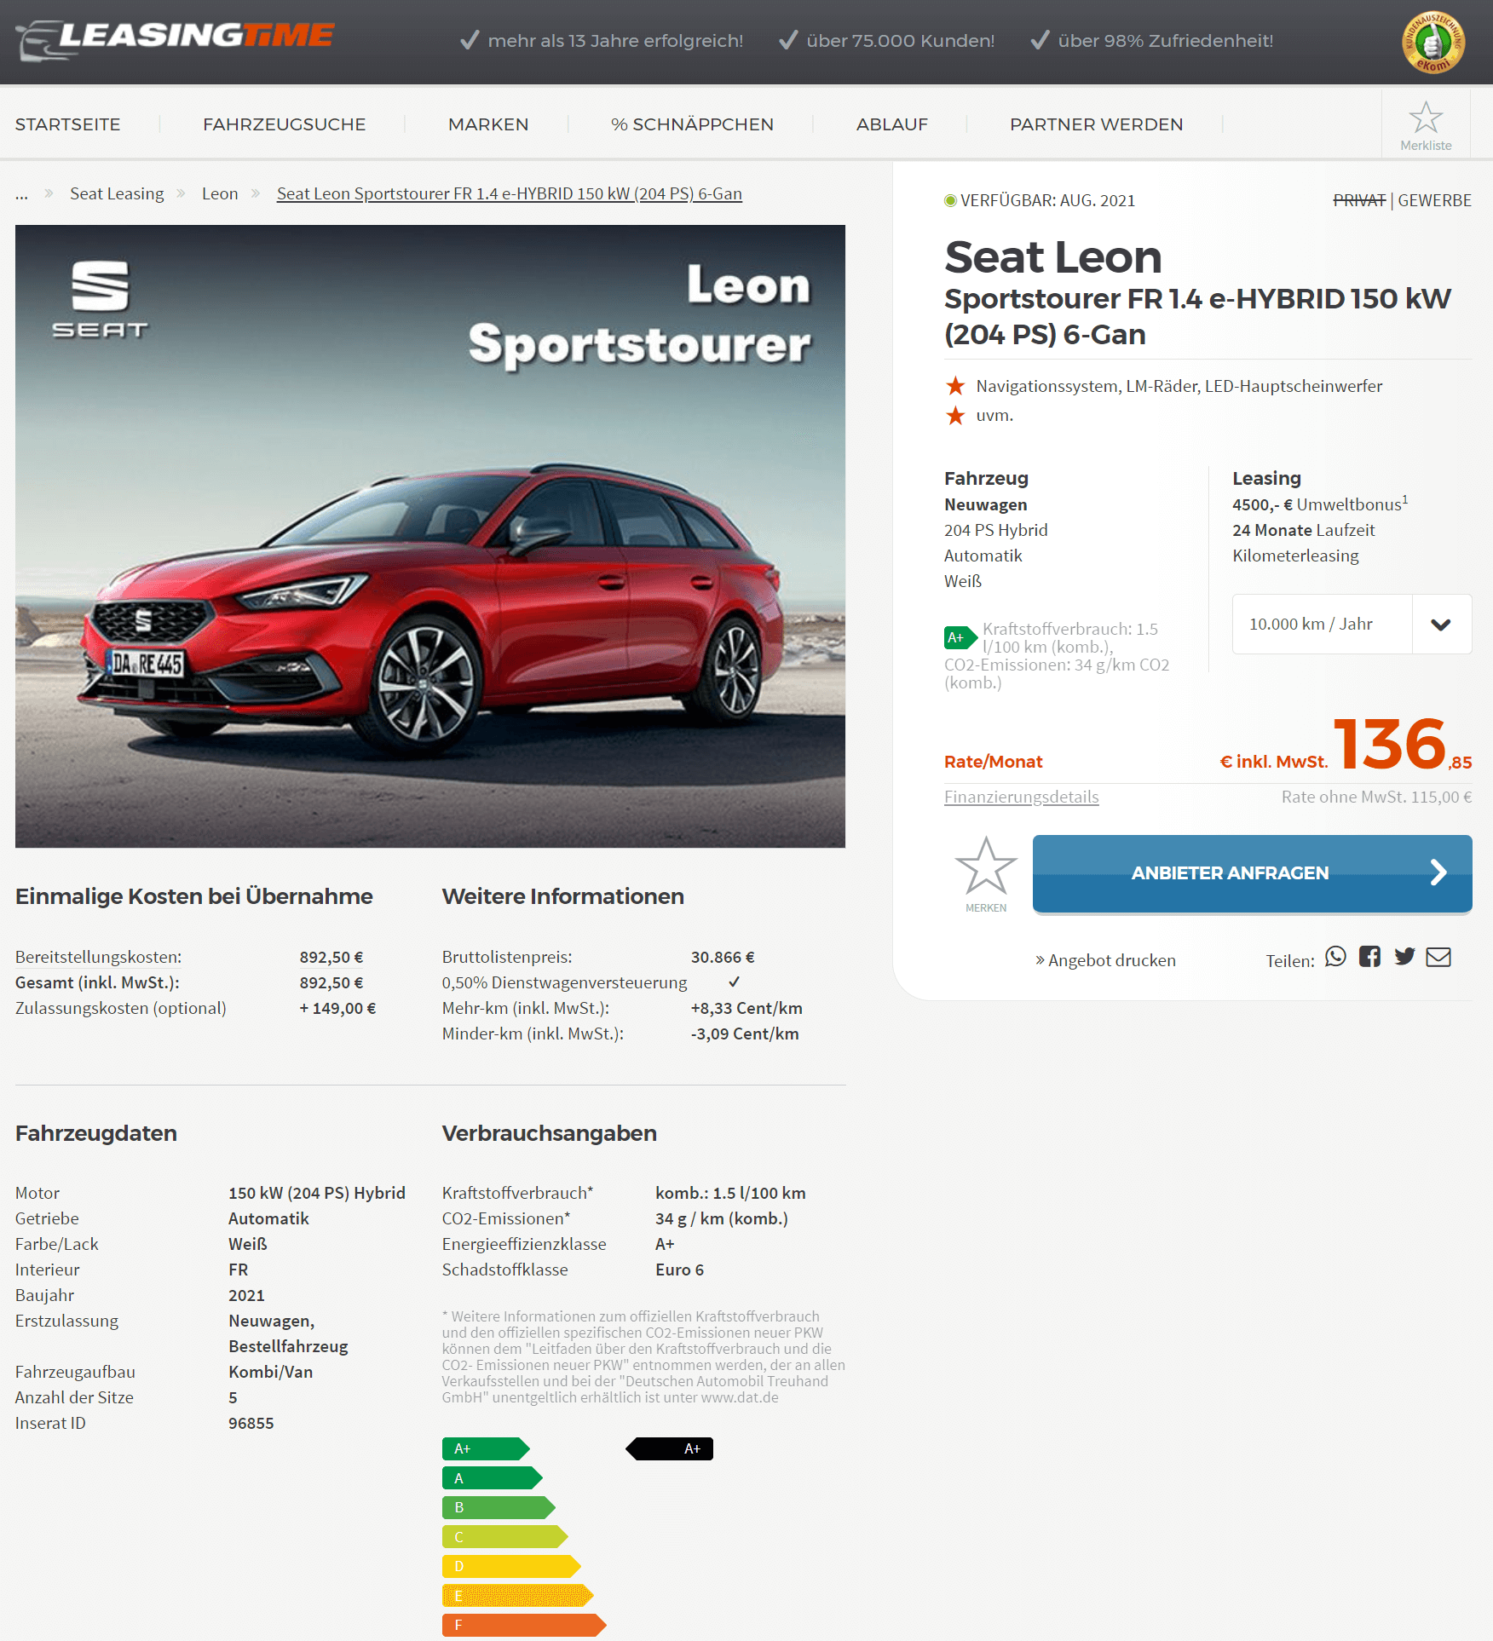Click the white arrow on Anbieter Anfragen button

pos(1438,872)
